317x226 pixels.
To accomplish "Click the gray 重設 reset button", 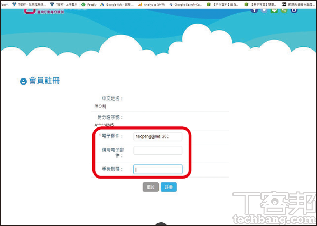I will pos(151,187).
